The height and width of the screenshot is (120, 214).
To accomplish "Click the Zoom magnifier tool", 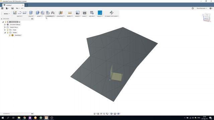I will click(x=107, y=114).
